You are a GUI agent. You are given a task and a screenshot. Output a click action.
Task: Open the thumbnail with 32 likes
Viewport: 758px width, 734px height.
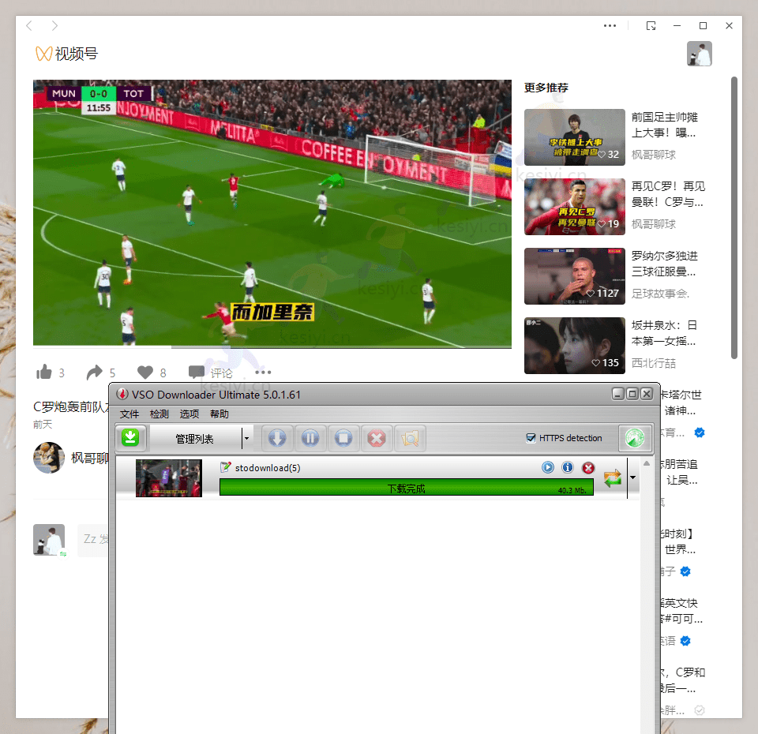click(x=574, y=137)
